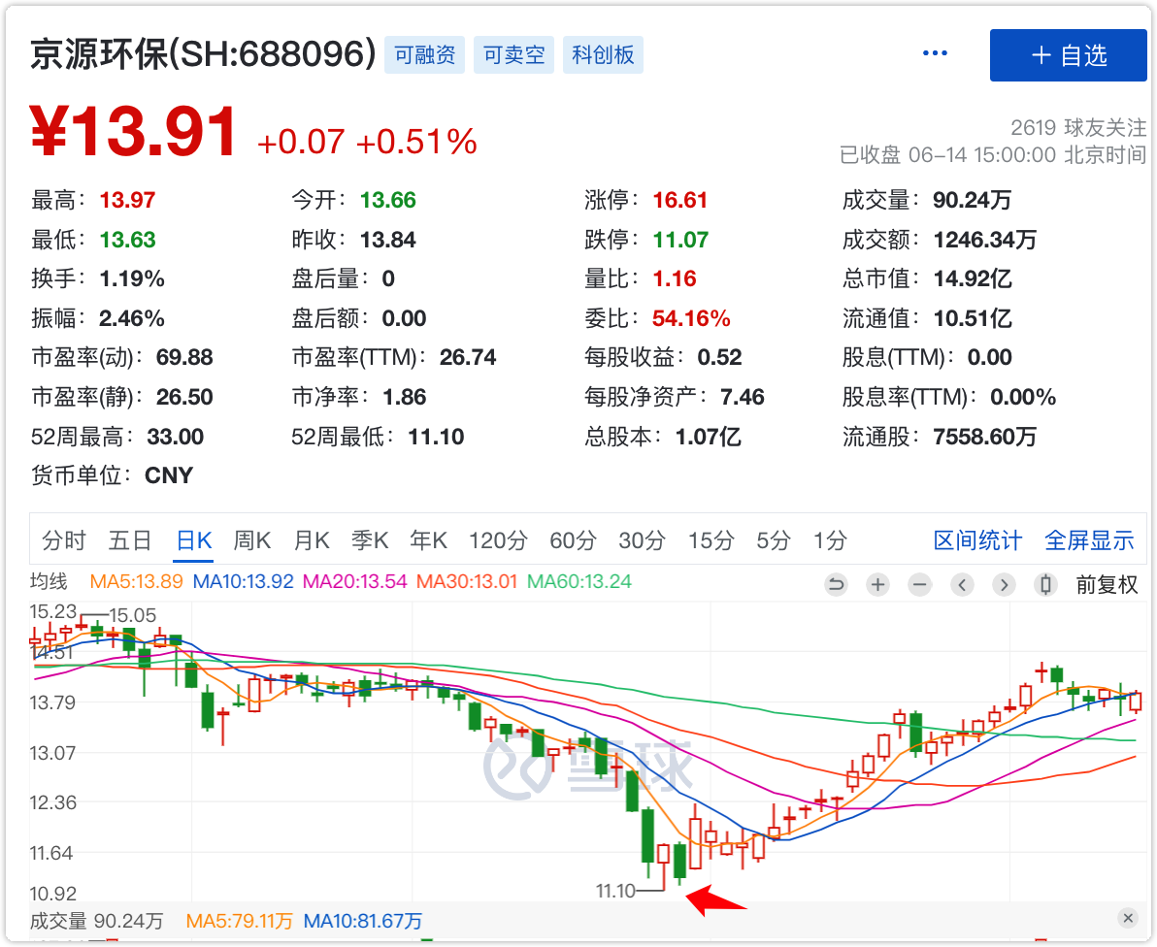This screenshot has width=1157, height=947.
Task: Click the chart reset (undo arrow) icon
Action: (836, 585)
